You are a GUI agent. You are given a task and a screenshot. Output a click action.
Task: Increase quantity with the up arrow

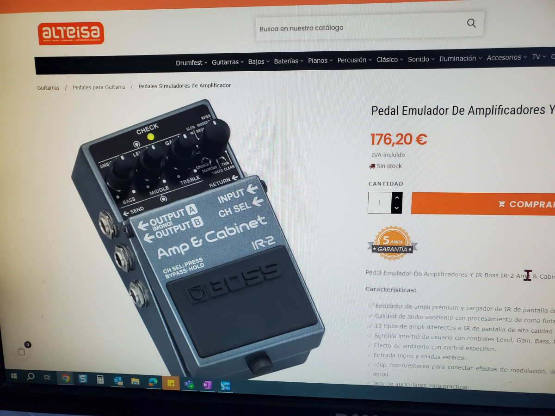[396, 197]
